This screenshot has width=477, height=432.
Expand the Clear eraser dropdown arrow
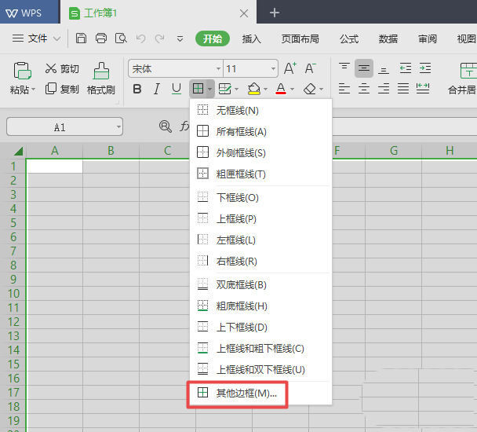[x=321, y=90]
